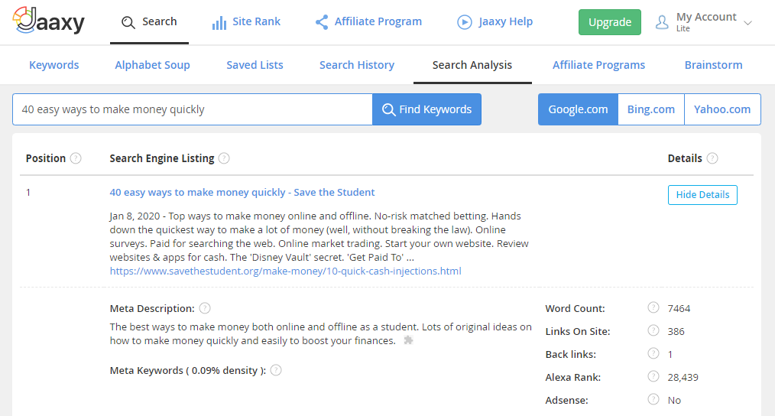Click help icon for Back links
The image size is (775, 416).
653,353
